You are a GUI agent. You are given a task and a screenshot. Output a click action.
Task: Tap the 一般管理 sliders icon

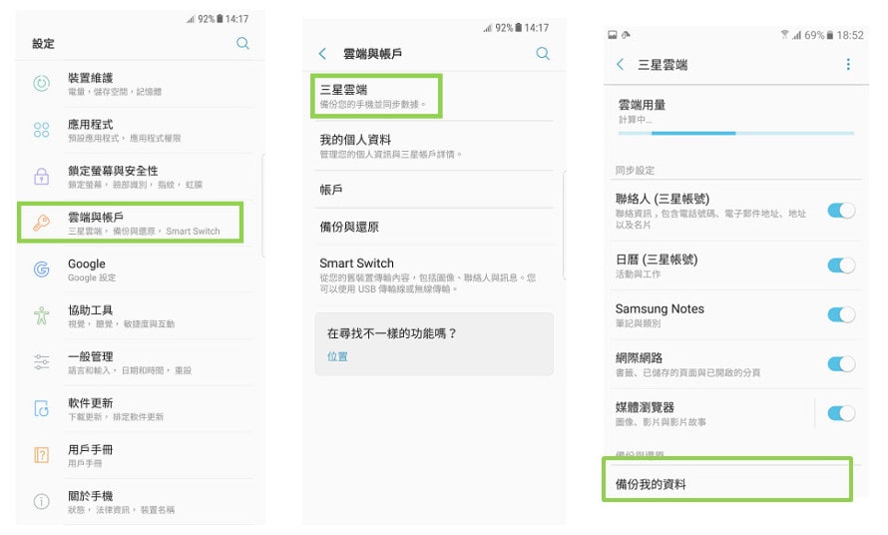tap(41, 361)
